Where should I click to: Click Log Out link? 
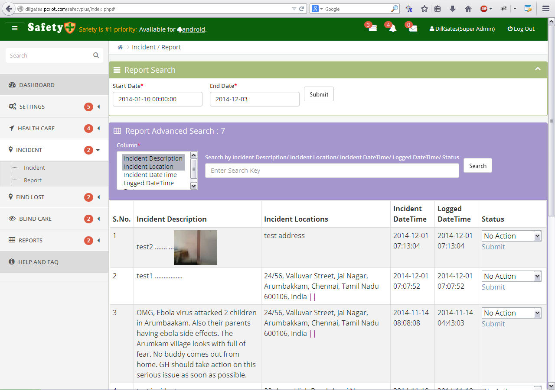[x=521, y=29]
